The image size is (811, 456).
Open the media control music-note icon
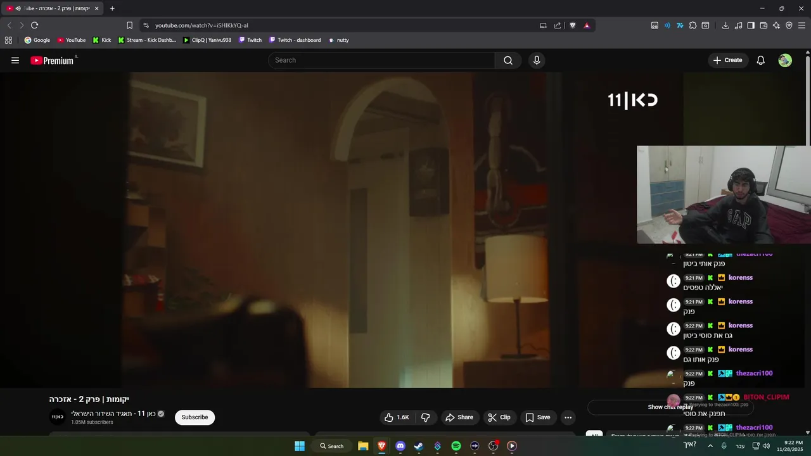click(x=738, y=25)
